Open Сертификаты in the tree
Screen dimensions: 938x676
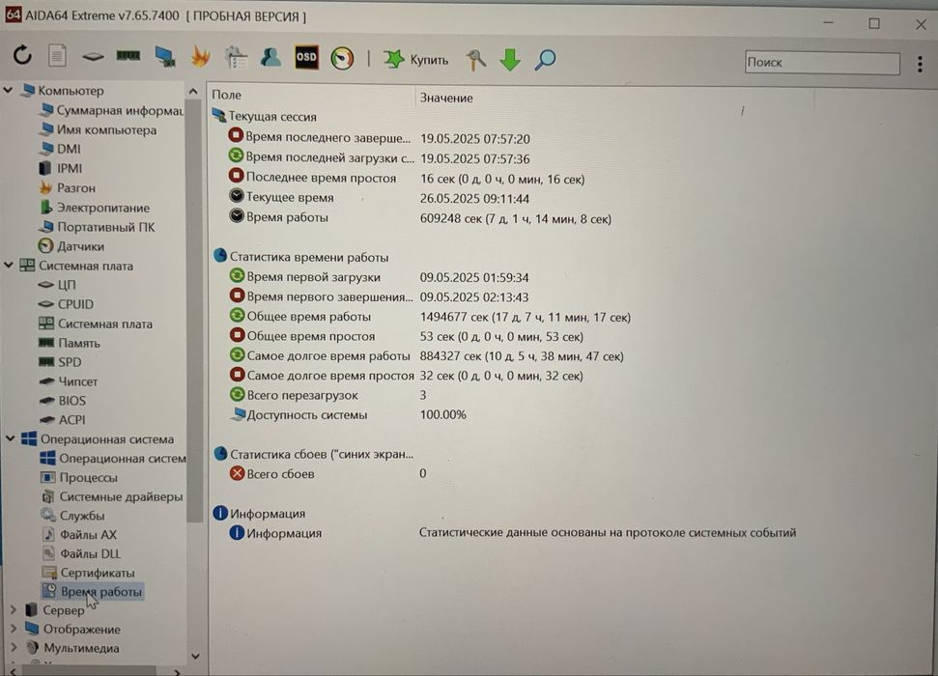tap(89, 573)
